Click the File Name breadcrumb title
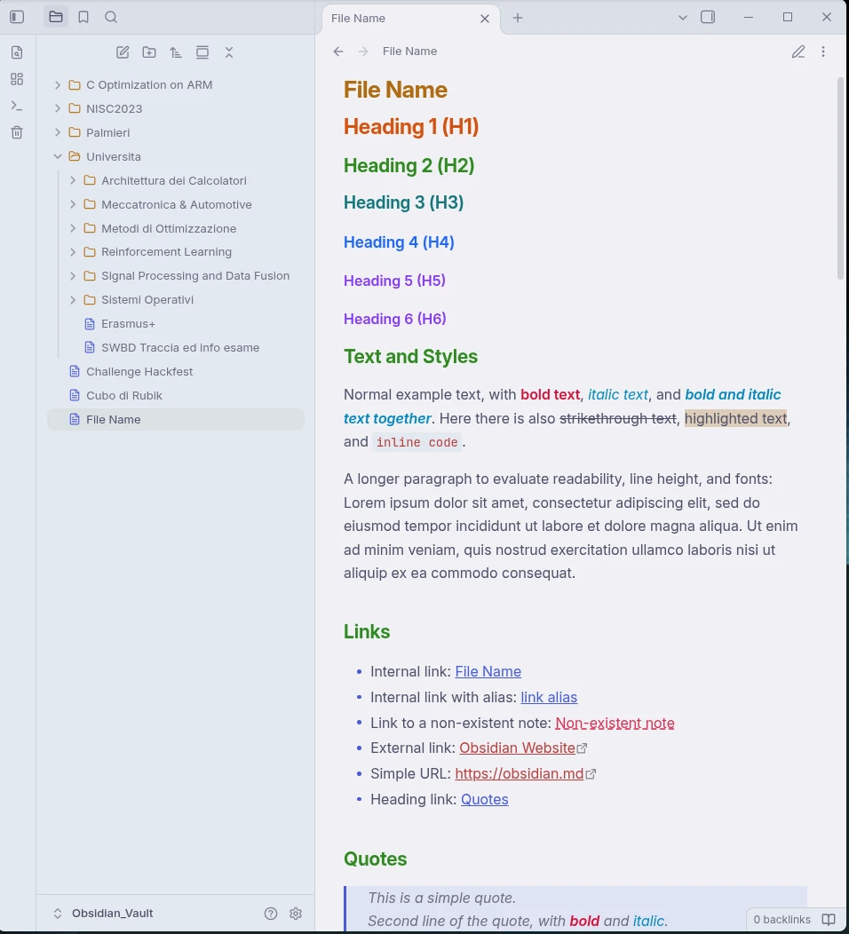Screen dimensions: 849x934 [409, 51]
